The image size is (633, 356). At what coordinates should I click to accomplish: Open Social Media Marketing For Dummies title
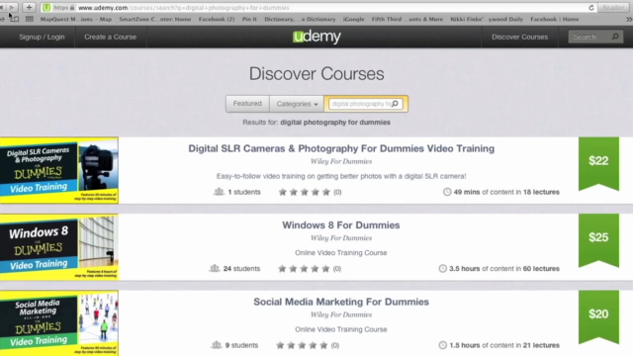pos(341,302)
